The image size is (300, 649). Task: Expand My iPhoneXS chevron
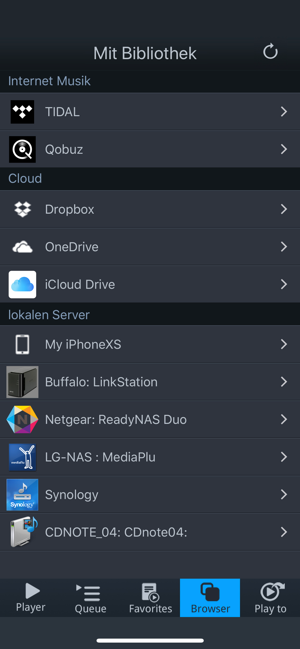(284, 344)
